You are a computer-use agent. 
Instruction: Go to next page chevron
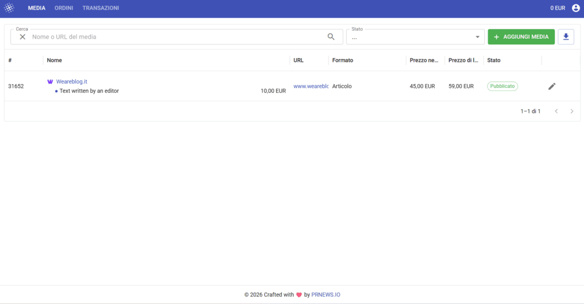(571, 111)
